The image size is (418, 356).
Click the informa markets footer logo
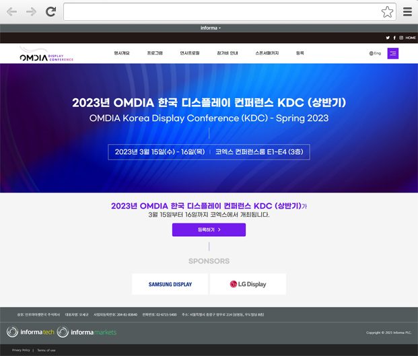click(87, 332)
